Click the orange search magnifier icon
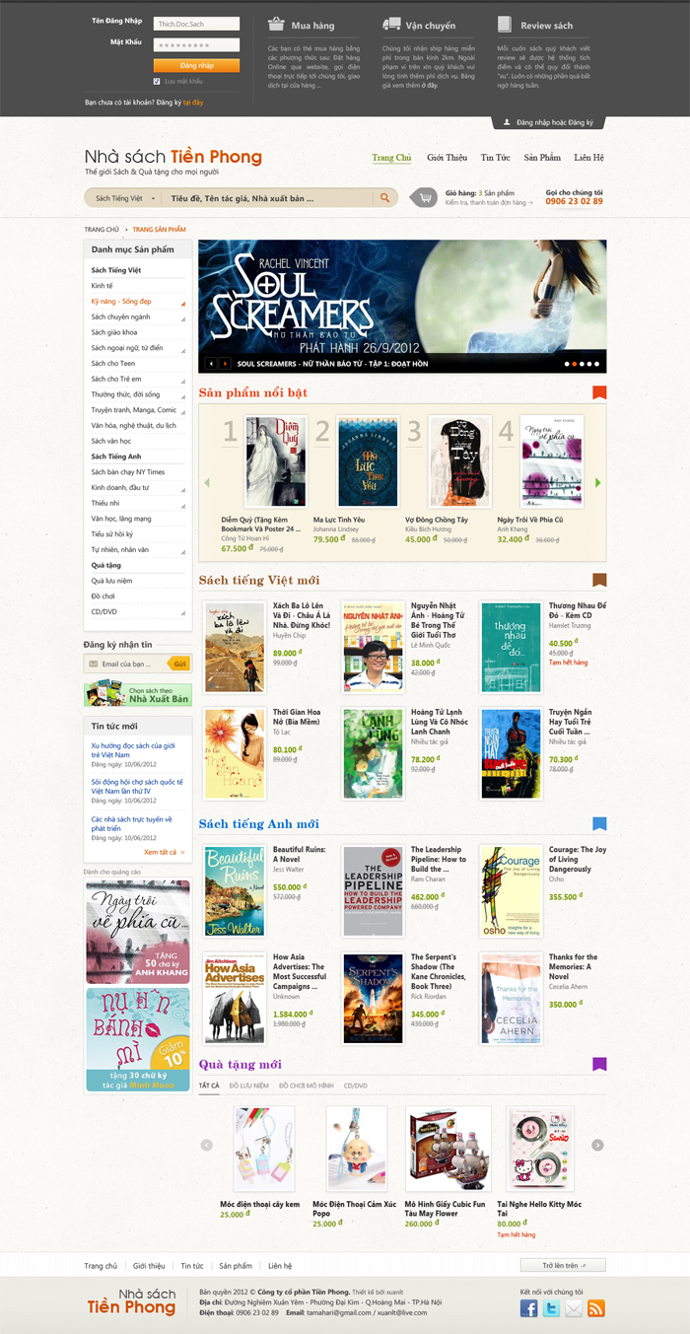 (x=385, y=198)
